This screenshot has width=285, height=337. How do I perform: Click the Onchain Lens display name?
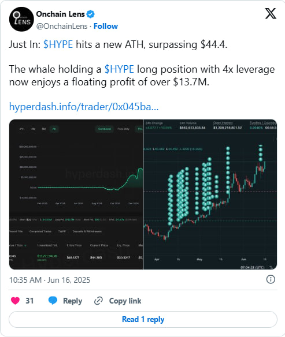[x=60, y=14]
